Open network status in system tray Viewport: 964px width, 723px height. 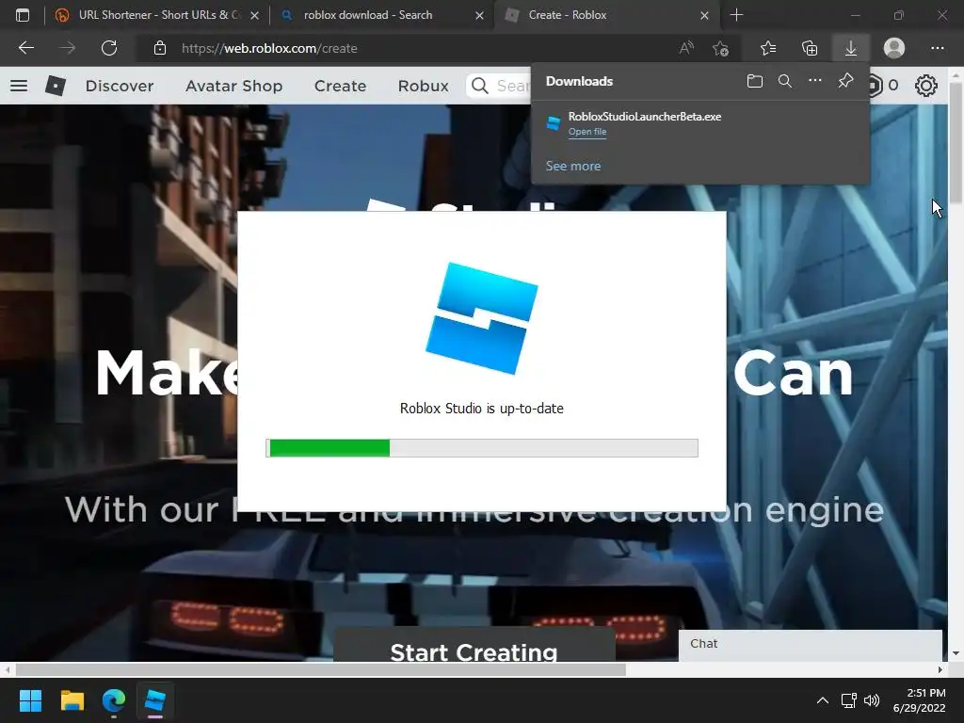(849, 700)
